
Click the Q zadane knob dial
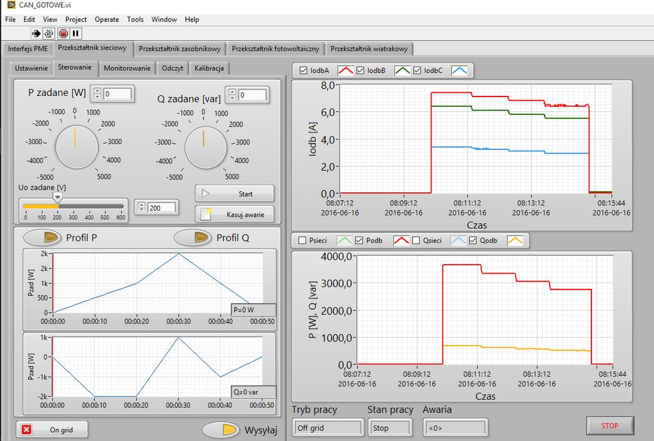[206, 148]
